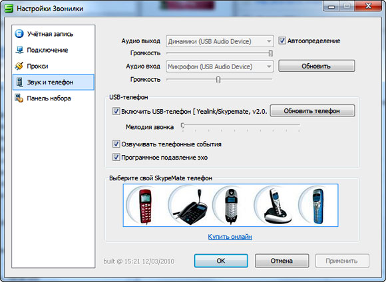Uncheck the Автоопределение checkbox
Screen dimensions: 386x282
[282, 41]
